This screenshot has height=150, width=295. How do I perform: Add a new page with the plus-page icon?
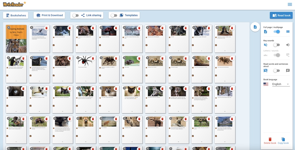(255, 27)
